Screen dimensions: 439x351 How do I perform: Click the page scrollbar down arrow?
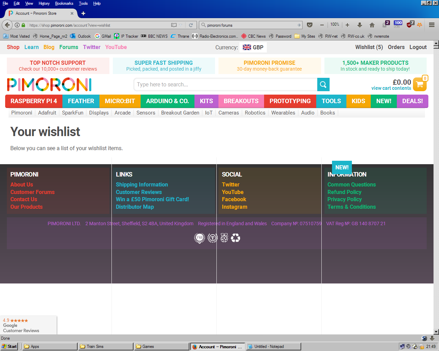pyautogui.click(x=436, y=331)
